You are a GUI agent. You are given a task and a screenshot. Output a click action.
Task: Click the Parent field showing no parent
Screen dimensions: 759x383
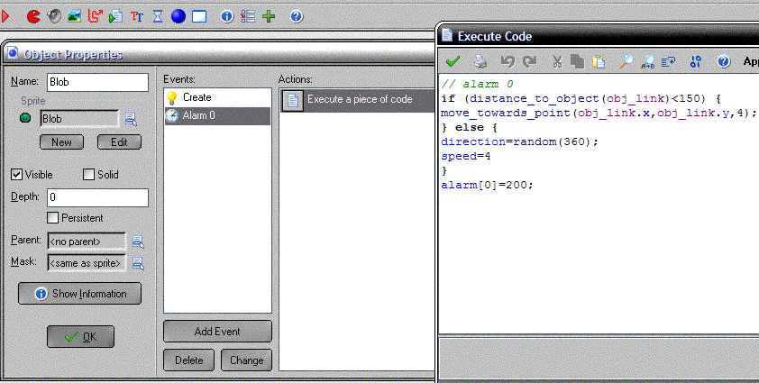pyautogui.click(x=87, y=242)
